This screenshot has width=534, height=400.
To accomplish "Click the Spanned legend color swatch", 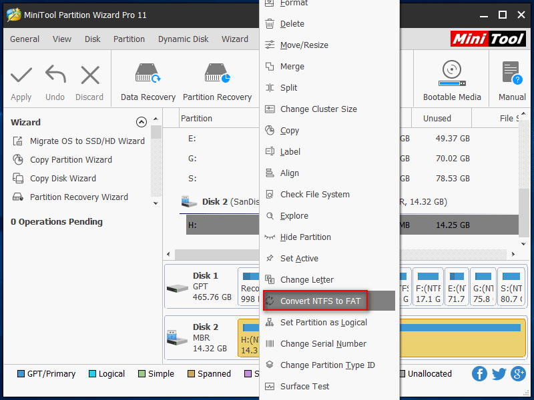I will click(191, 374).
